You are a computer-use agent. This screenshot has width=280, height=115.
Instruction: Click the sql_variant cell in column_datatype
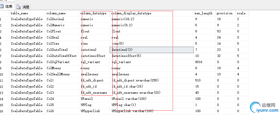(94, 62)
